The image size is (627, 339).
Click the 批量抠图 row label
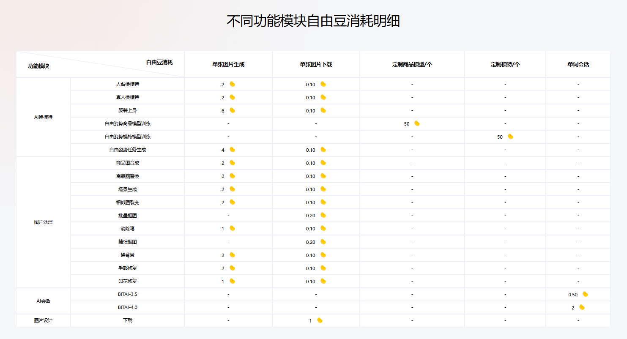pyautogui.click(x=128, y=216)
